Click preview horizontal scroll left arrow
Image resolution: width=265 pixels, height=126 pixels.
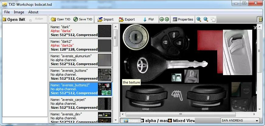tap(123, 114)
